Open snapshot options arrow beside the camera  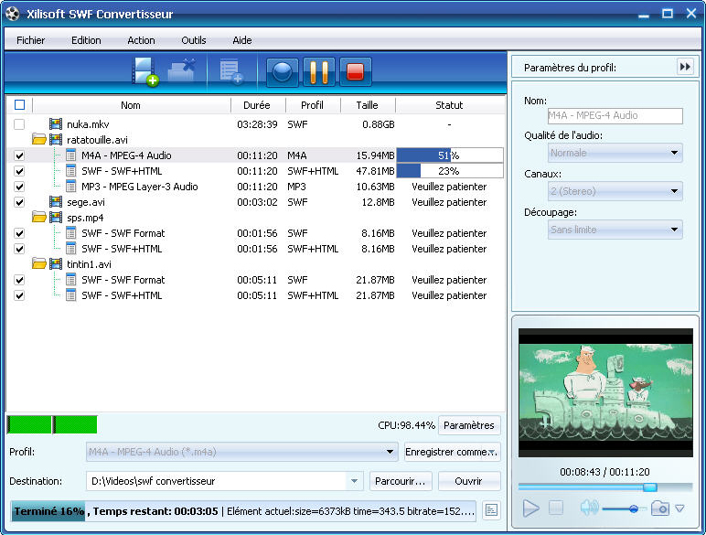tap(679, 508)
